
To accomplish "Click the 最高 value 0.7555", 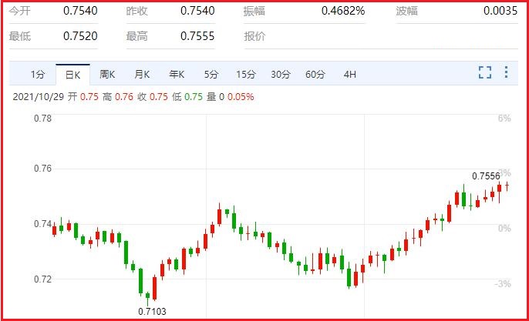I will pos(197,36).
